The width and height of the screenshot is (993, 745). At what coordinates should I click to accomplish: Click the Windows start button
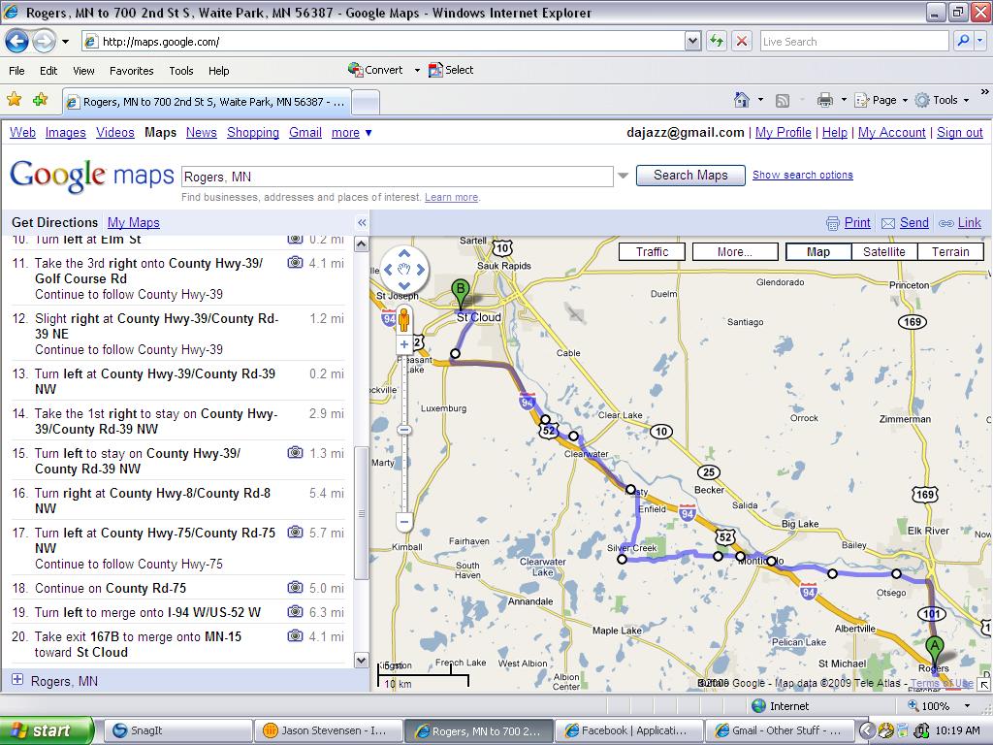[47, 730]
